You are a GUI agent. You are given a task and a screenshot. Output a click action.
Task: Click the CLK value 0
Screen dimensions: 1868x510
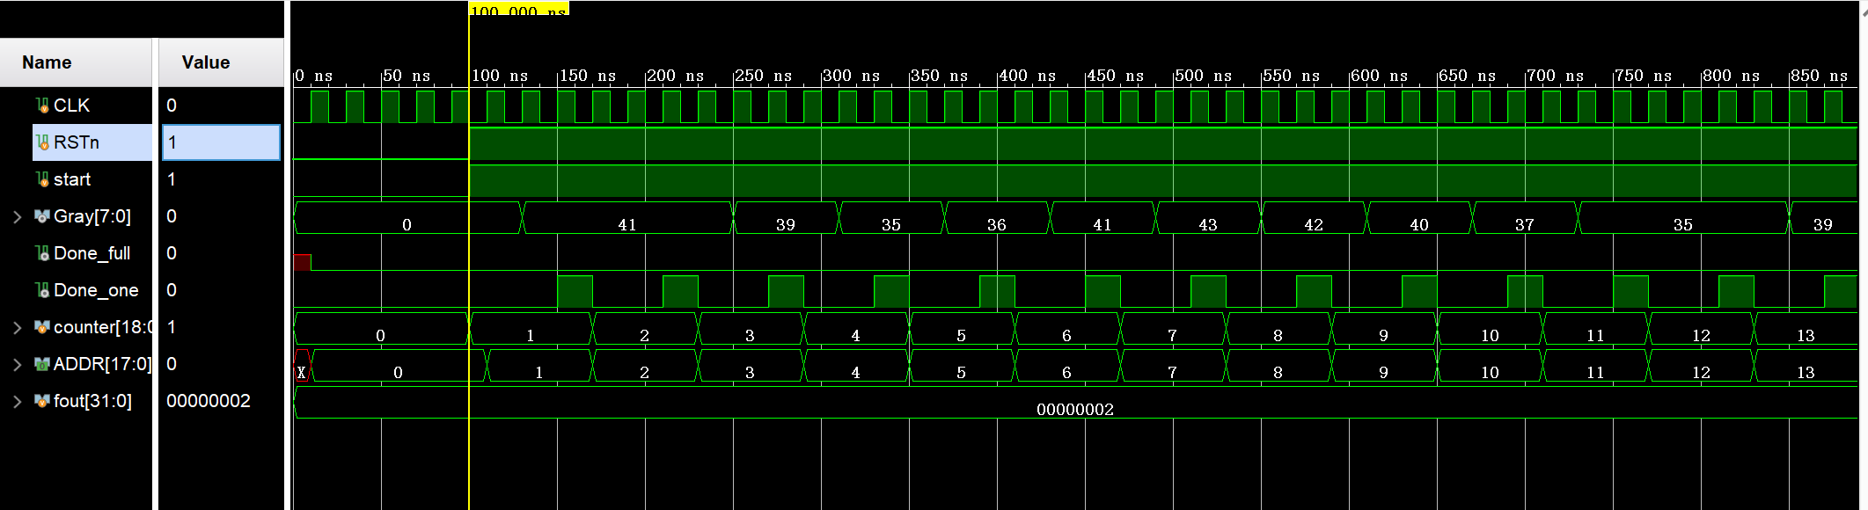click(x=172, y=106)
